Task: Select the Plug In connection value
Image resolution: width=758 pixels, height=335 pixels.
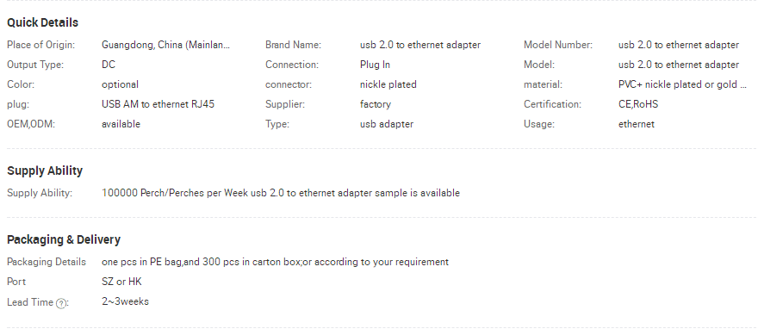Action: pos(375,65)
